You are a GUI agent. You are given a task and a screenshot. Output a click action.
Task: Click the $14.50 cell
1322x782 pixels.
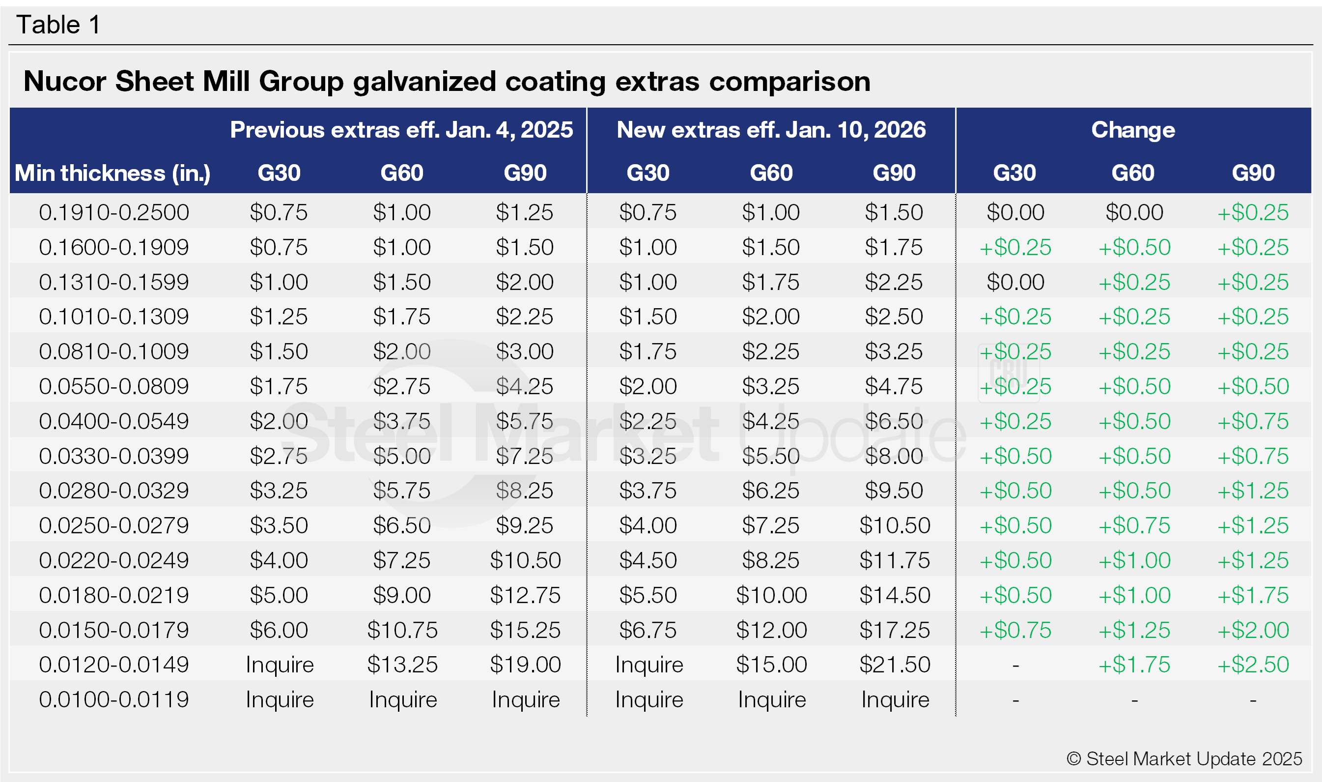click(894, 595)
